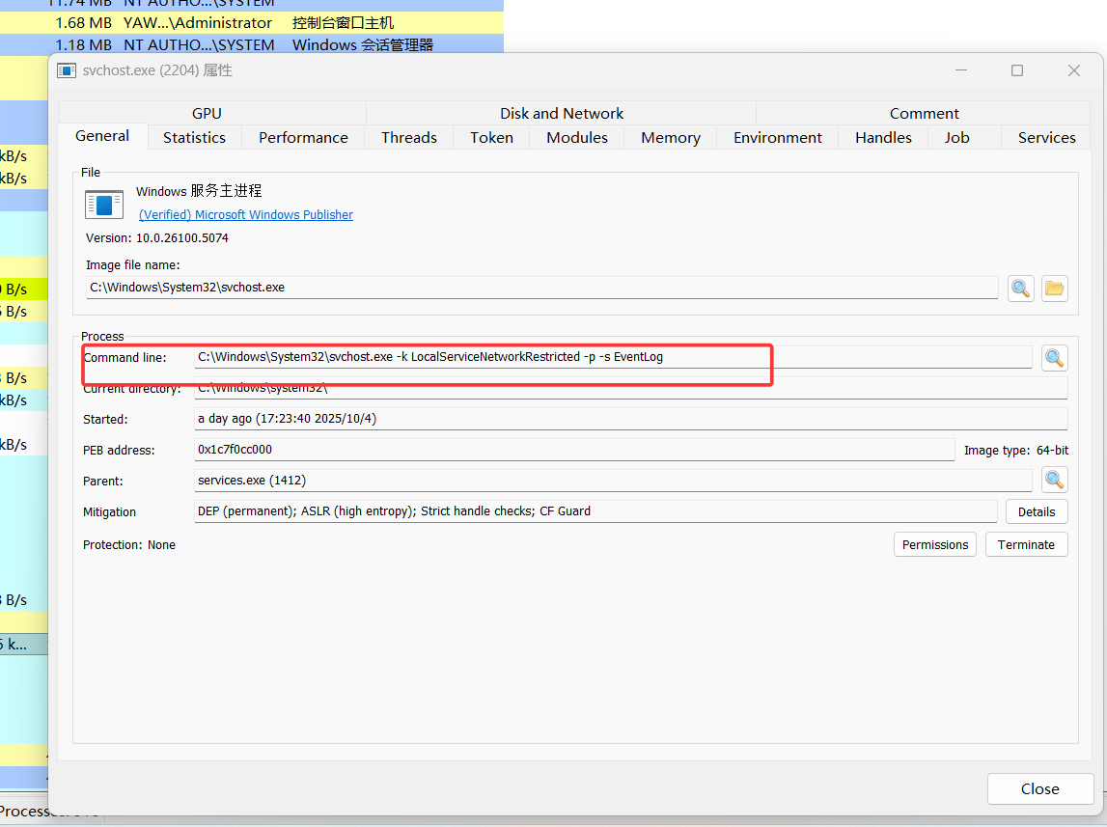Click the Windows service host file icon
The width and height of the screenshot is (1107, 827).
[104, 205]
